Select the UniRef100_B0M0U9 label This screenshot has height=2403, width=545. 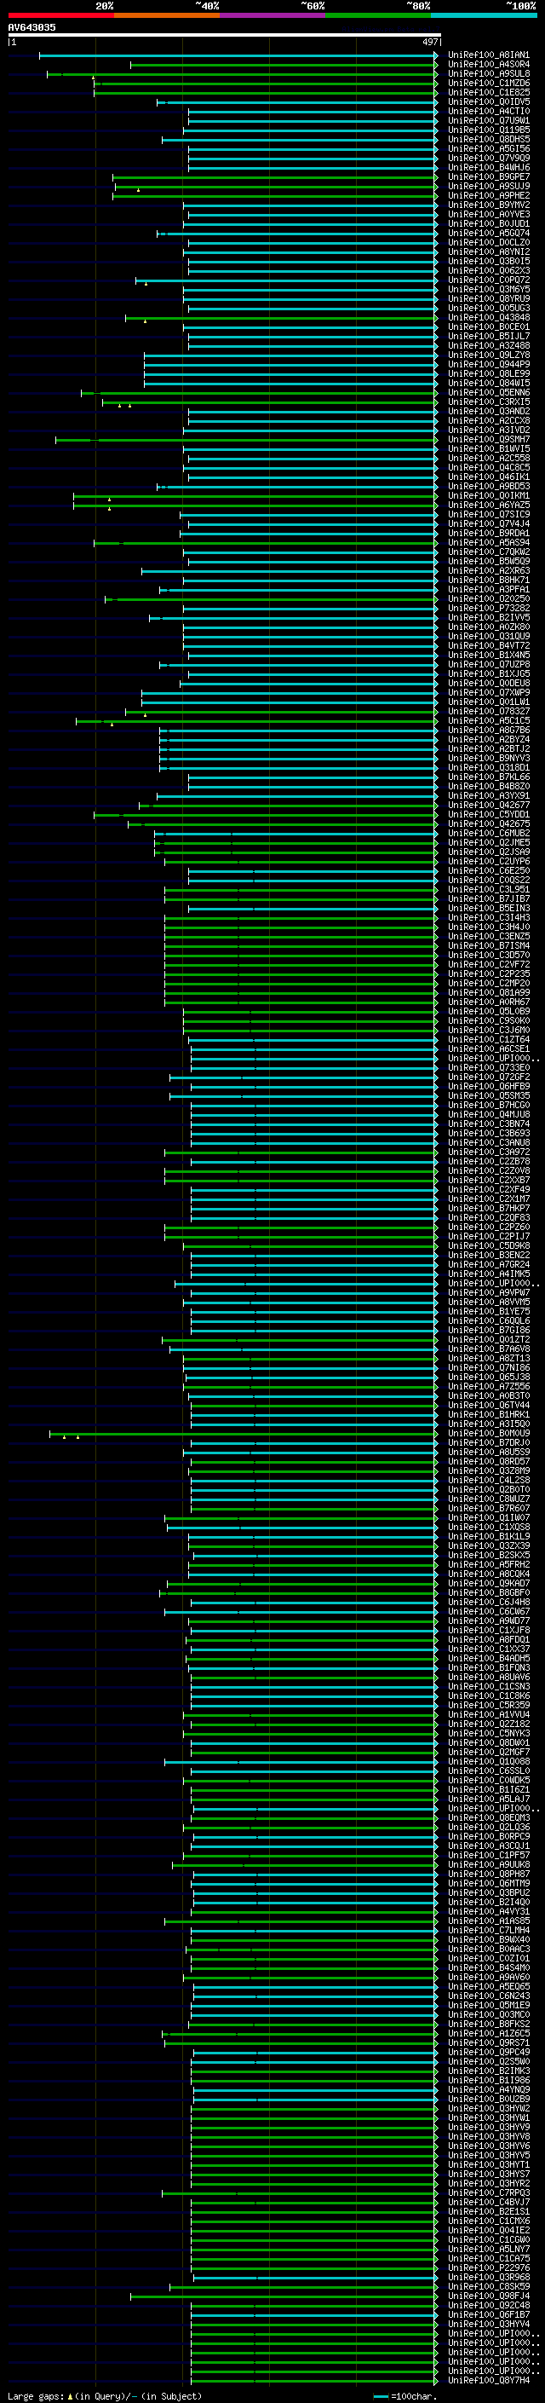pos(488,1433)
